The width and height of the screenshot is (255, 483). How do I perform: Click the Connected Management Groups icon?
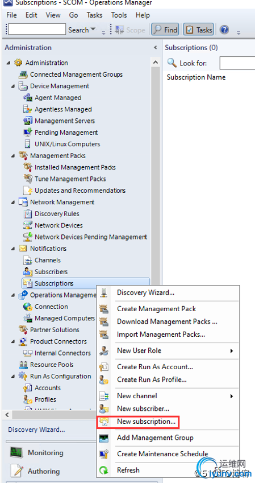(23, 75)
